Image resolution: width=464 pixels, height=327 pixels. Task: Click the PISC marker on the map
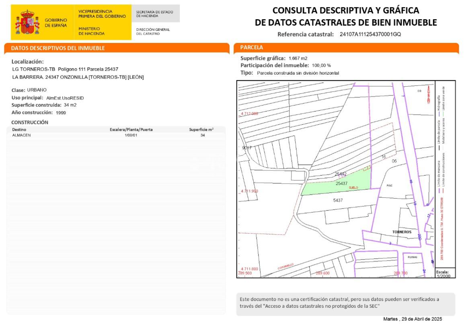[x=389, y=186]
